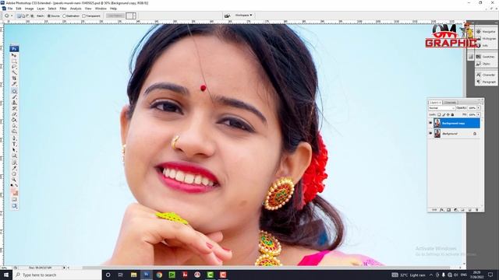Open the tool preset picker arrow
The width and height of the screenshot is (499, 280).
12,16
